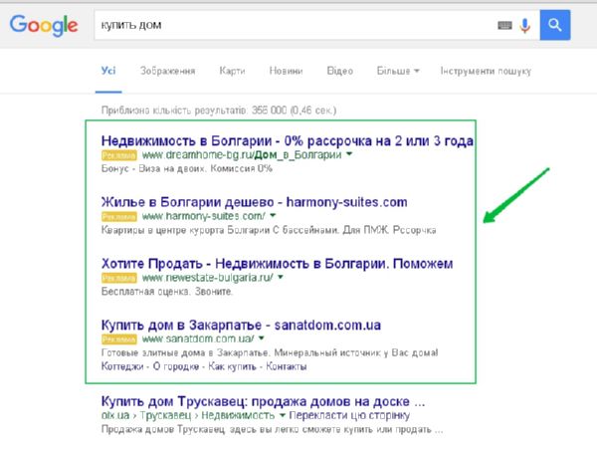597x450 pixels.
Task: Expand arrow next to sanatdom.com.ua URL
Action: click(261, 338)
